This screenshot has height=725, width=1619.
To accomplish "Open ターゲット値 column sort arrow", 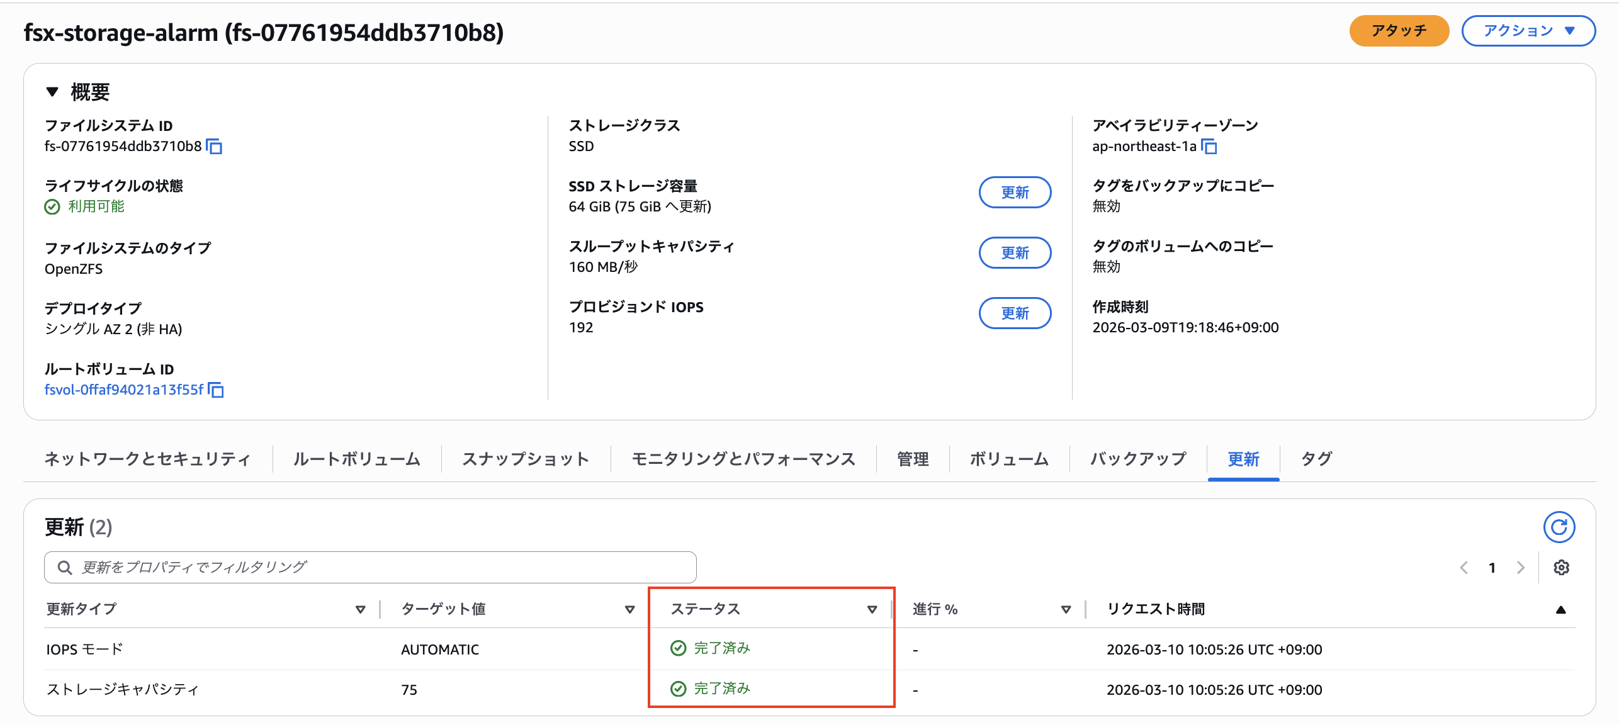I will pyautogui.click(x=629, y=609).
